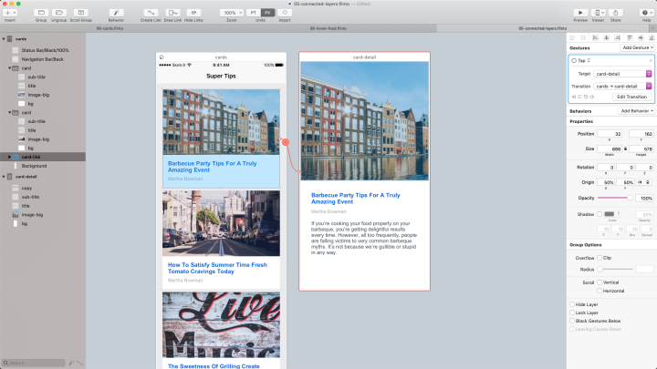The image size is (657, 369).
Task: Change the Tap gesture type selector
Action: click(x=582, y=61)
